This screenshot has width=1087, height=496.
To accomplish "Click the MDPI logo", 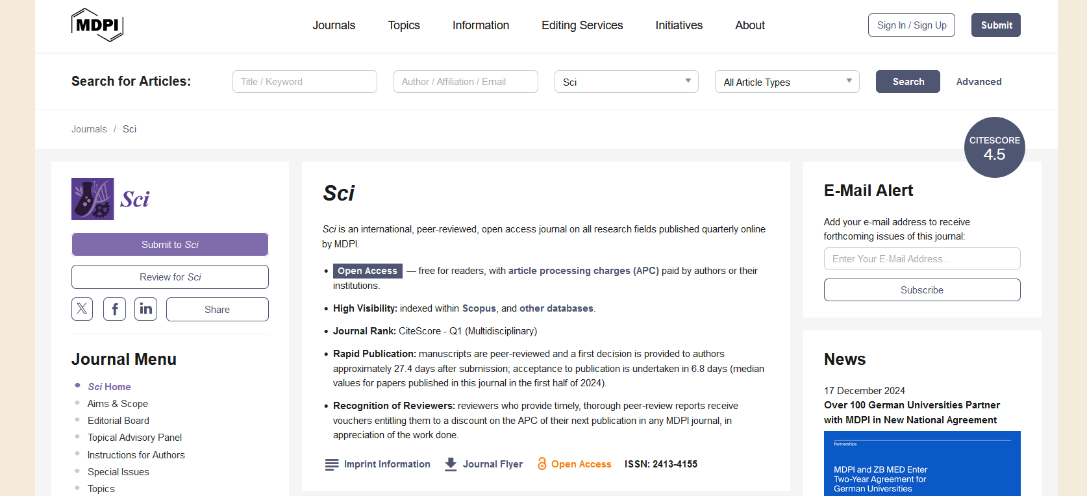I will click(x=97, y=25).
